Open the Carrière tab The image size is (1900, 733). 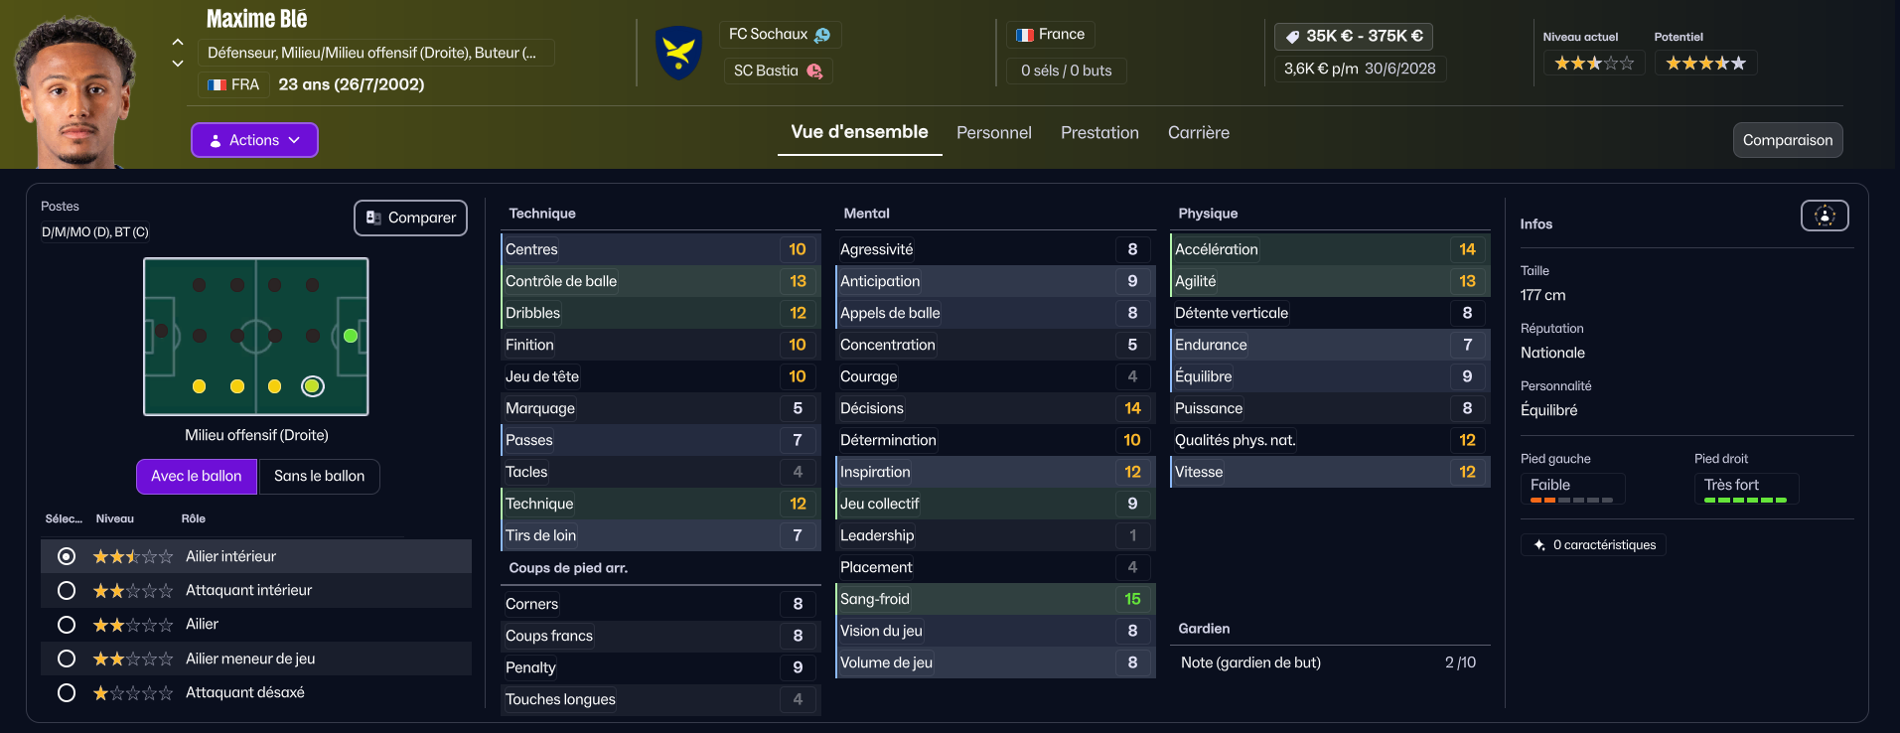1198,133
